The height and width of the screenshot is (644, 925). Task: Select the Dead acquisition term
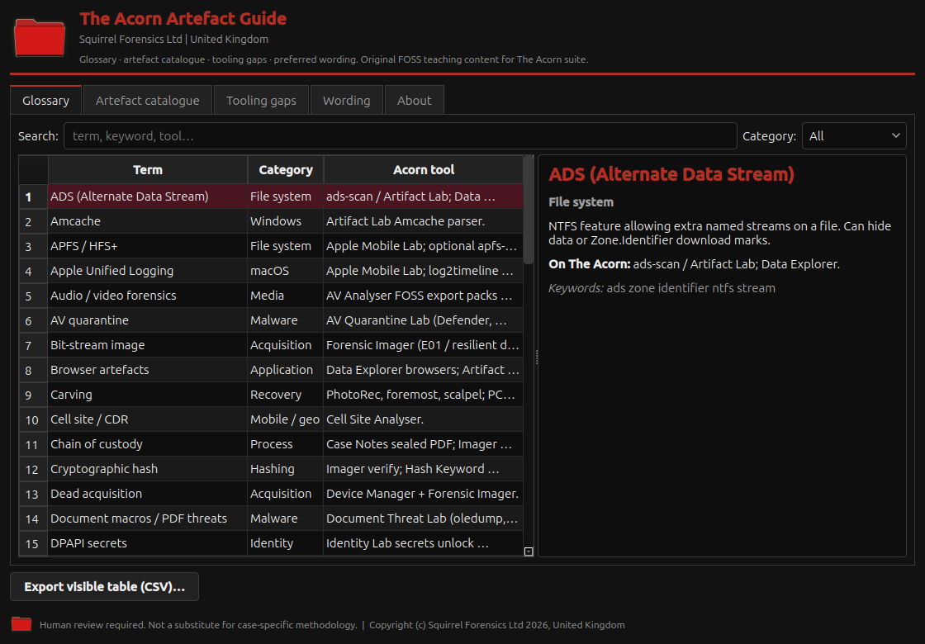point(148,494)
